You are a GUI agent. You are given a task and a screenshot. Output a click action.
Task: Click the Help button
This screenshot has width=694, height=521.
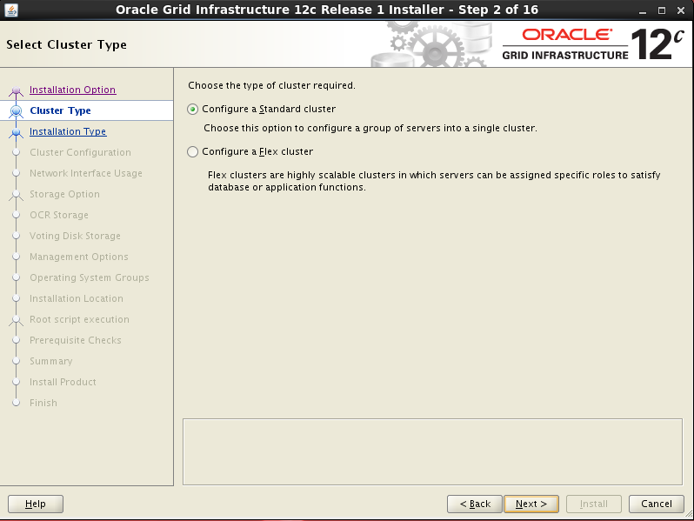tap(36, 504)
